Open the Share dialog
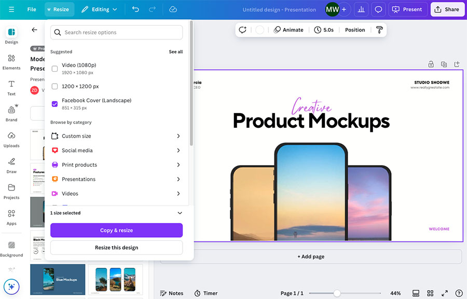Image resolution: width=467 pixels, height=299 pixels. 447,9
